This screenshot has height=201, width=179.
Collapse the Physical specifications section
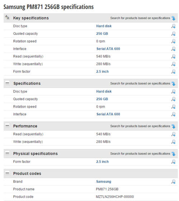(7, 153)
